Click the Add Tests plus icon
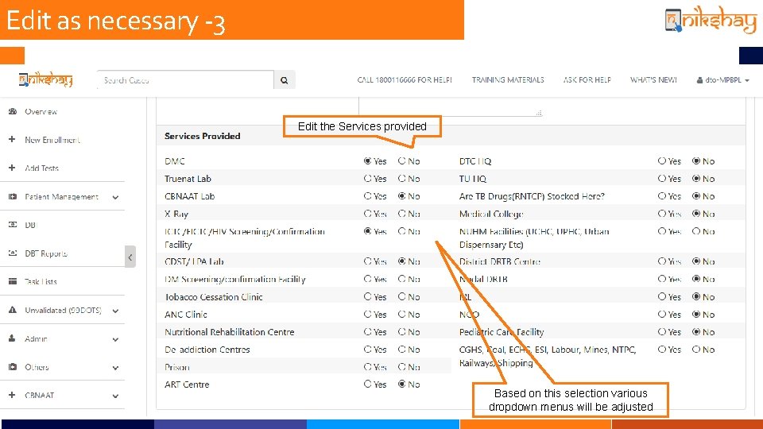 (12, 168)
